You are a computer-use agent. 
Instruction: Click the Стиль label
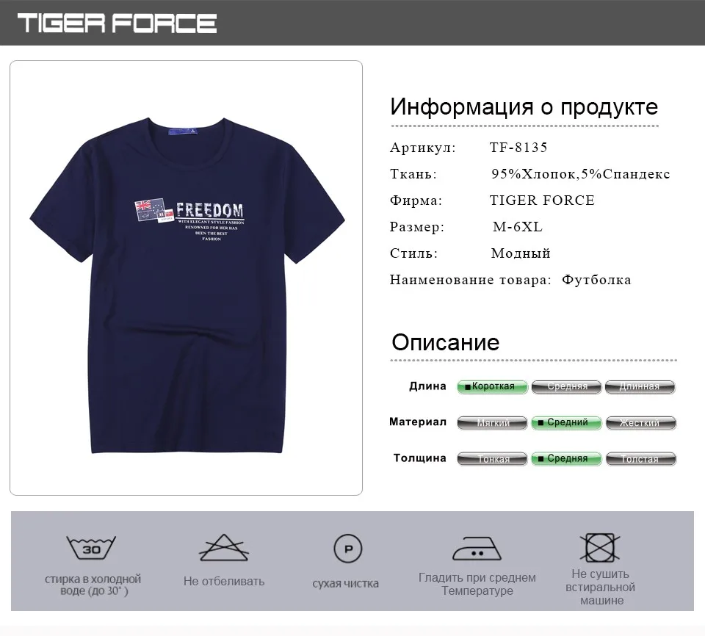click(x=413, y=253)
